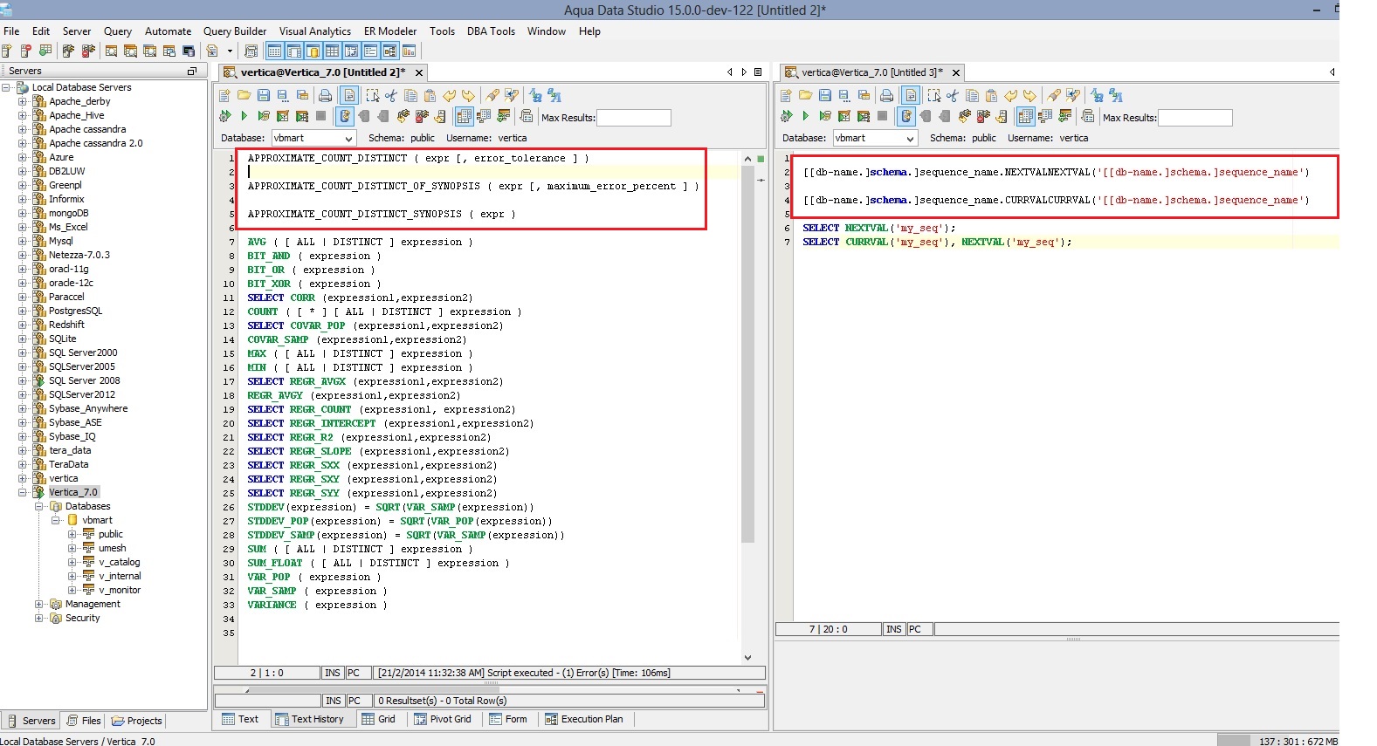The width and height of the screenshot is (1377, 746).
Task: Click the Open folder icon in Untitled 3
Action: pyautogui.click(x=805, y=96)
